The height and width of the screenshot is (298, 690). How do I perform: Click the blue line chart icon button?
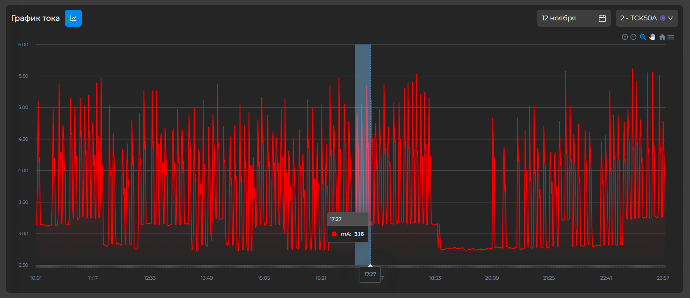pyautogui.click(x=73, y=18)
